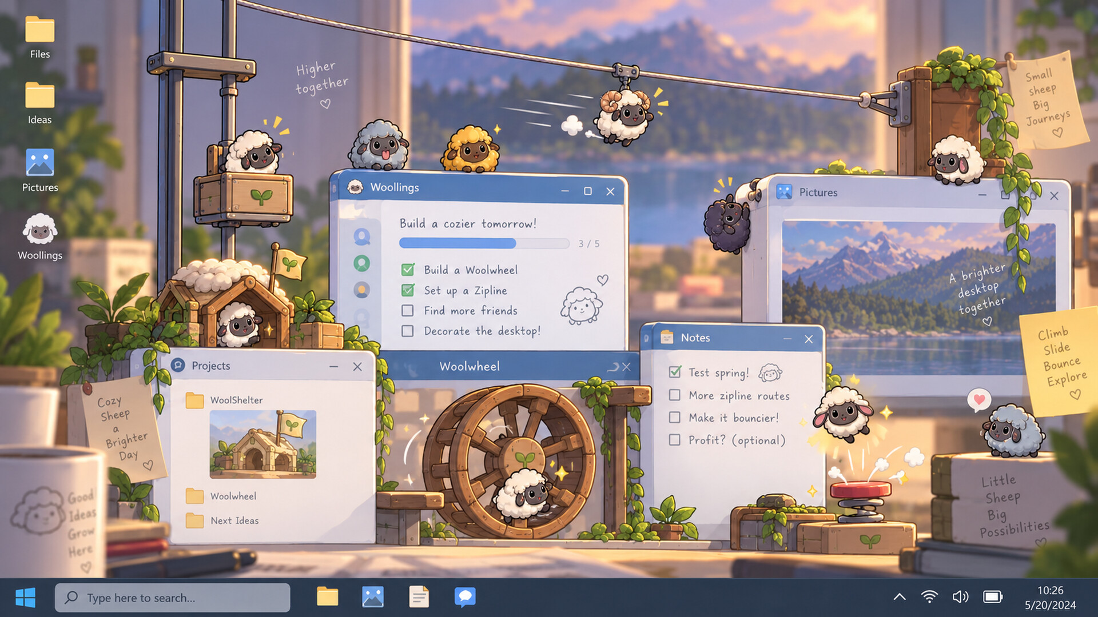
Task: Click the clock and date on the taskbar
Action: (x=1050, y=598)
